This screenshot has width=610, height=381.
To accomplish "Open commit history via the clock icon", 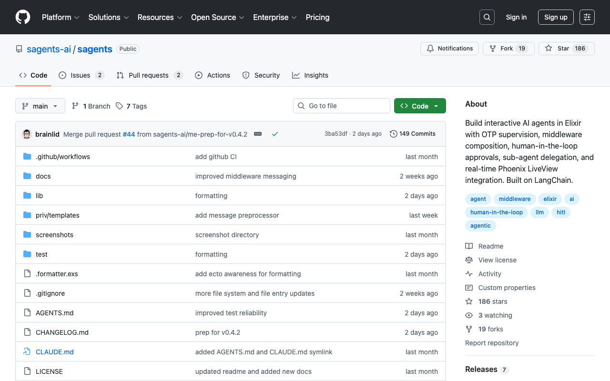I will click(393, 134).
